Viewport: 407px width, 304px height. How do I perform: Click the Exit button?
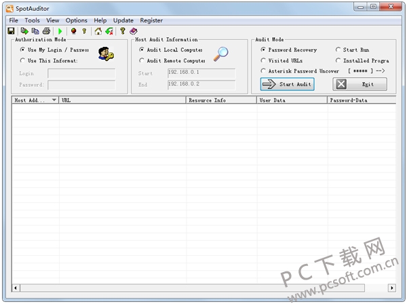(360, 84)
